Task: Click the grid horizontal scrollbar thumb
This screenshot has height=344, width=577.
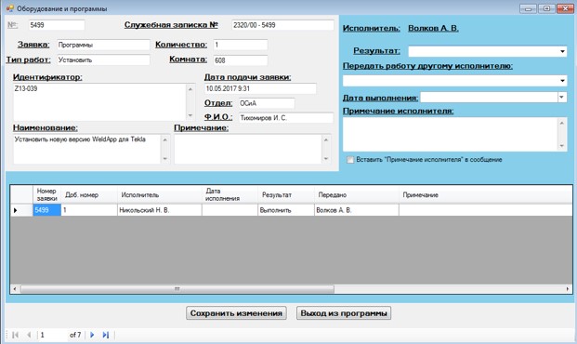Action: pos(177,289)
